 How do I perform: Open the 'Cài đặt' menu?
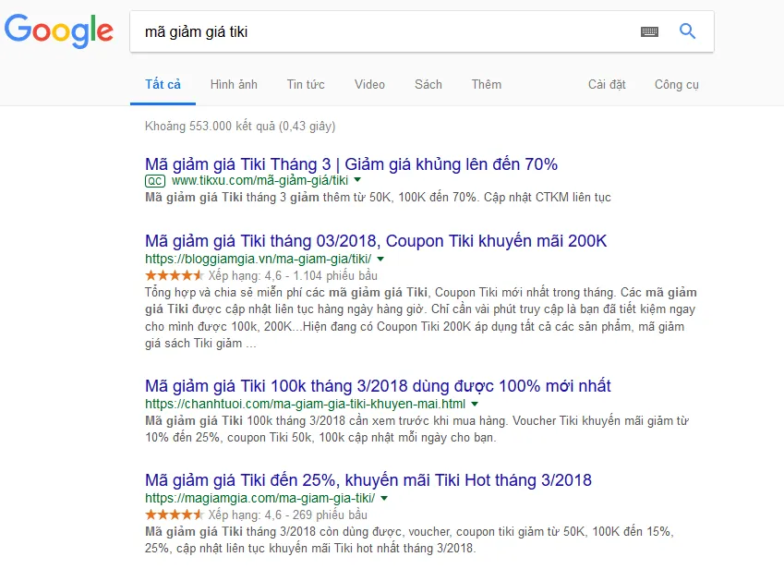[x=607, y=84]
